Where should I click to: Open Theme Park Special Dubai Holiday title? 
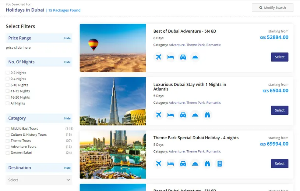coord(196,137)
